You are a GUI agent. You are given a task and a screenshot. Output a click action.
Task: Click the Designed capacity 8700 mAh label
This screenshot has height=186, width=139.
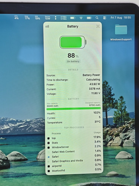pos(93,104)
